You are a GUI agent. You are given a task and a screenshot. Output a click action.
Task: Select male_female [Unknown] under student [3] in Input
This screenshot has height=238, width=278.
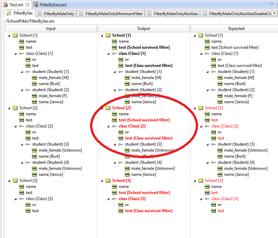(60, 150)
